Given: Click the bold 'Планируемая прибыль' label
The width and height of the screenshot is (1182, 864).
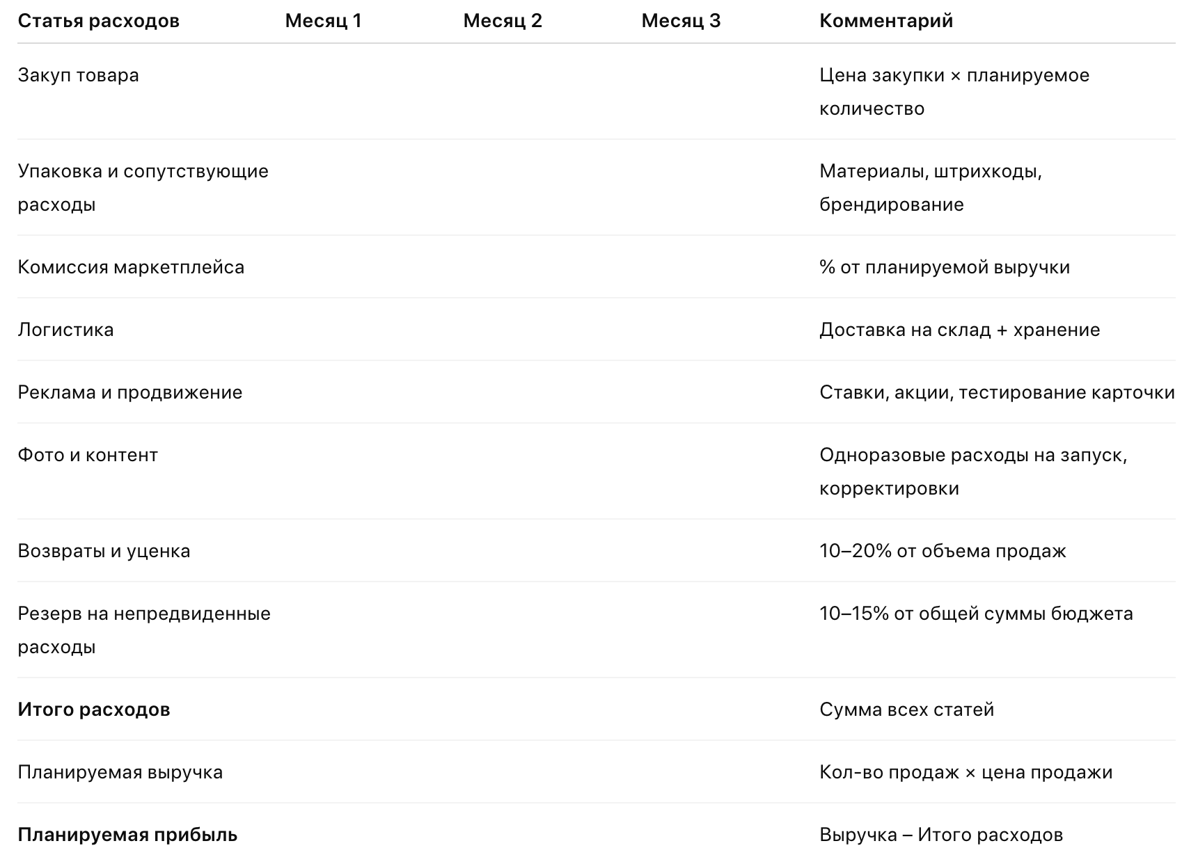Looking at the screenshot, I should 127,835.
